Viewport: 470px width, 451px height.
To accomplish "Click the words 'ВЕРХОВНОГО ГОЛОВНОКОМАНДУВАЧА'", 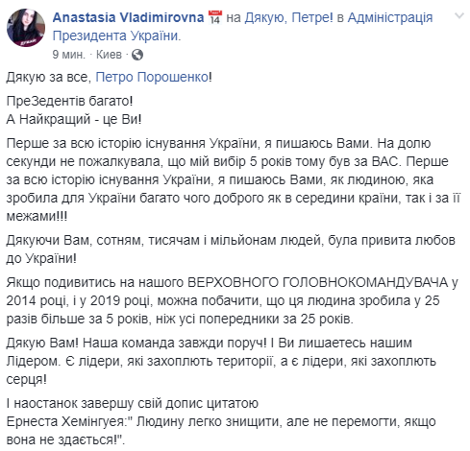I will [317, 282].
